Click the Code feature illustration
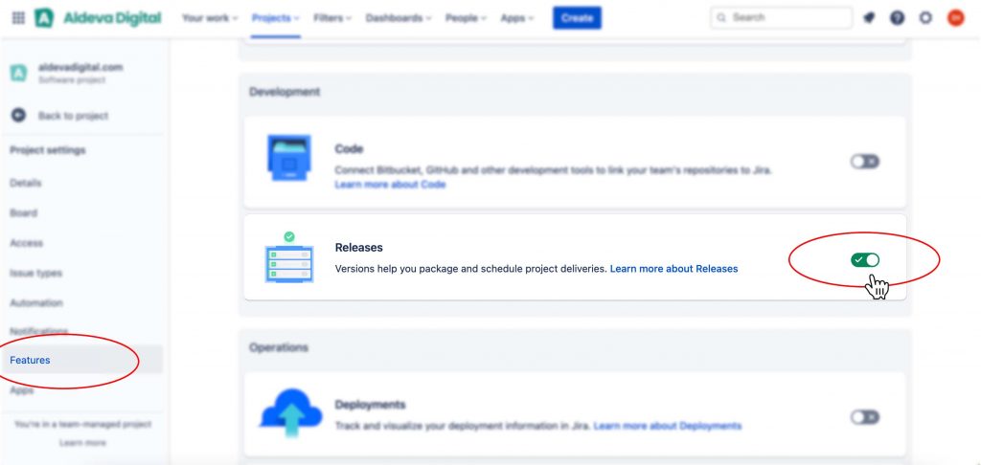981x465 pixels. (288, 158)
